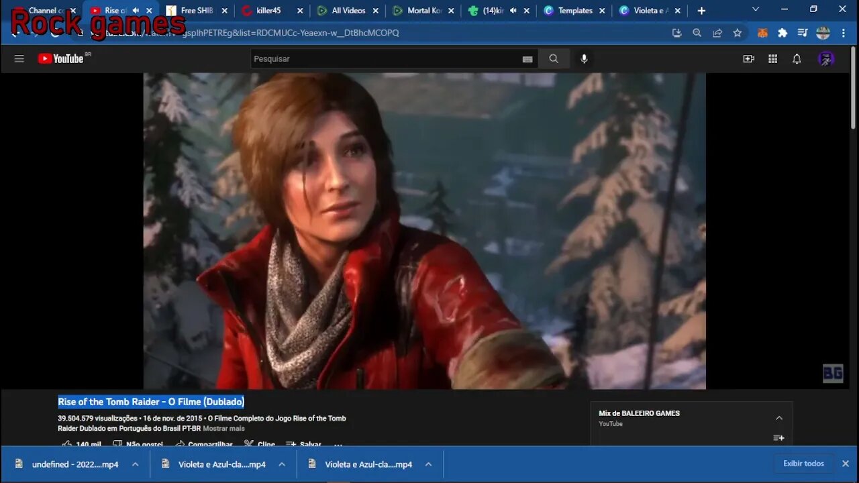Open the Chrome profile avatar
The image size is (859, 483).
pyautogui.click(x=823, y=33)
